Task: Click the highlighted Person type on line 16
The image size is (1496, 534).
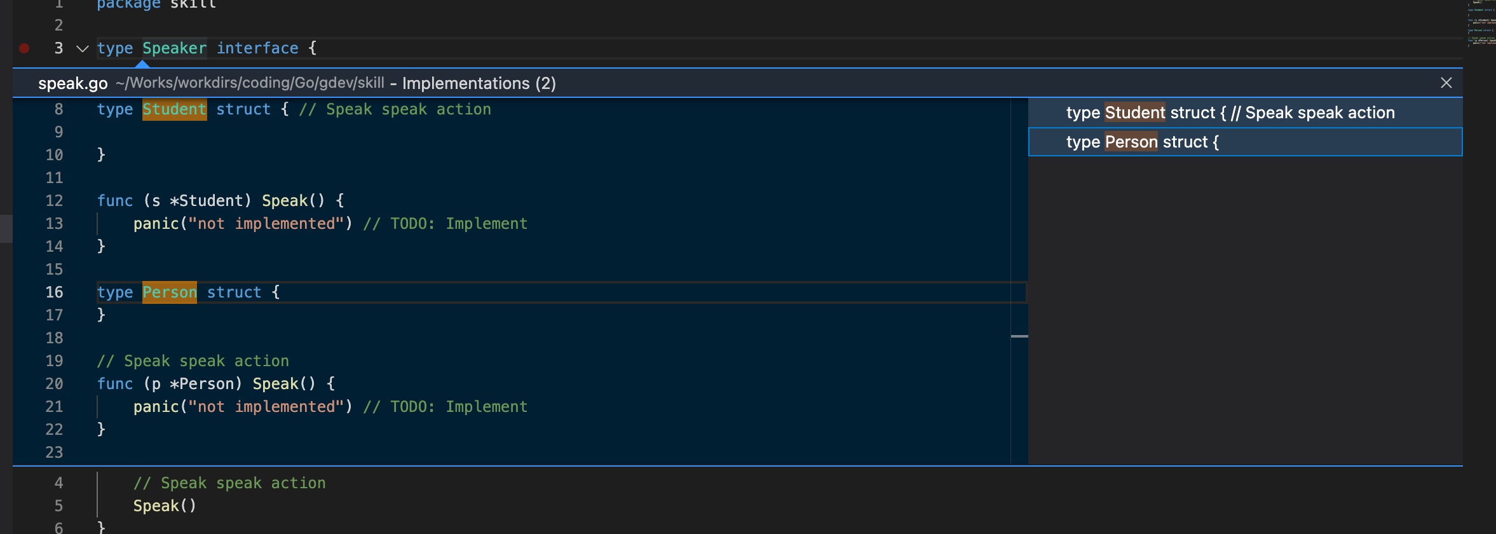Action: (x=169, y=292)
